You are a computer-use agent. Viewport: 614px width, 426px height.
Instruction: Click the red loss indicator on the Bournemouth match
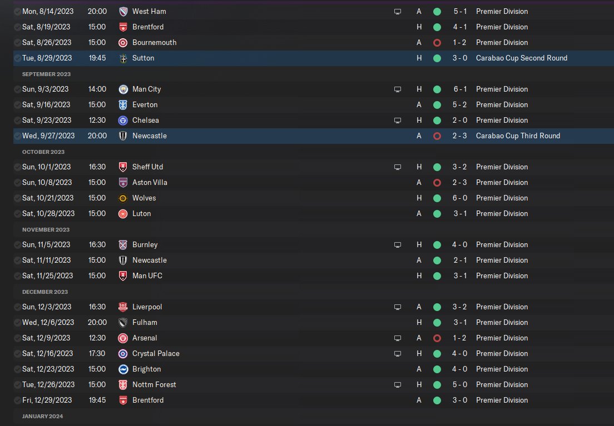pyautogui.click(x=437, y=42)
